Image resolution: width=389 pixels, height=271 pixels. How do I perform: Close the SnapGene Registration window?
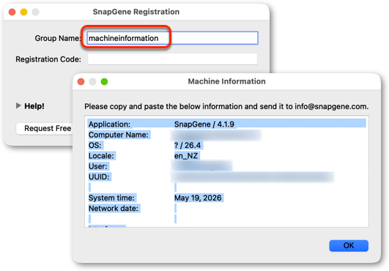pyautogui.click(x=12, y=12)
